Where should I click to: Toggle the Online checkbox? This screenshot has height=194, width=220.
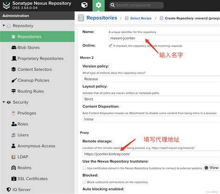[110, 45]
